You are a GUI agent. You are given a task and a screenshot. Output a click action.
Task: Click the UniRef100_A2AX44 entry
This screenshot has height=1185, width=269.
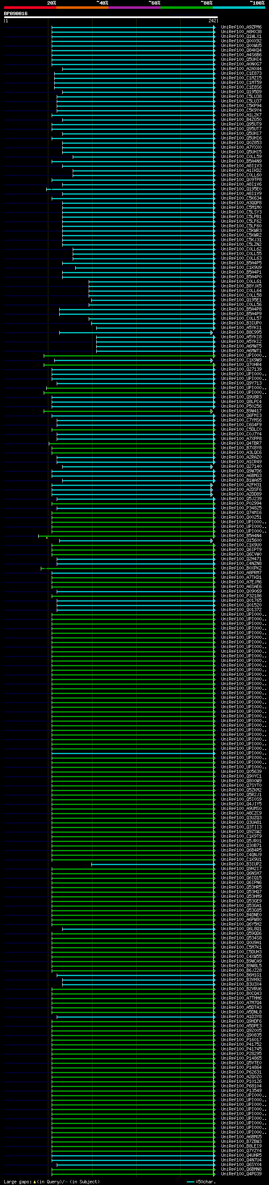pos(241,69)
